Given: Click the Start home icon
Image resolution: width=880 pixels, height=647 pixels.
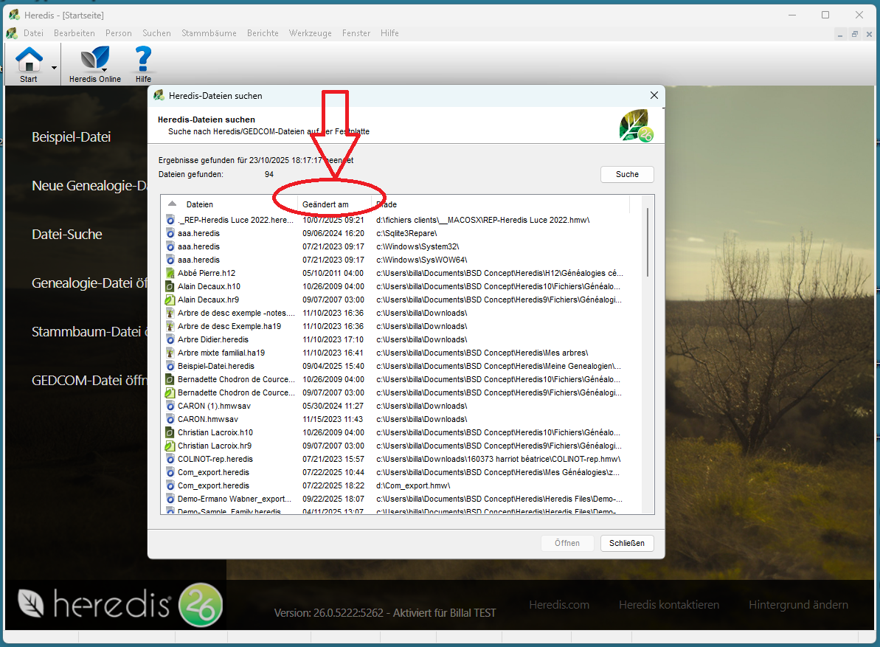Looking at the screenshot, I should pyautogui.click(x=29, y=59).
